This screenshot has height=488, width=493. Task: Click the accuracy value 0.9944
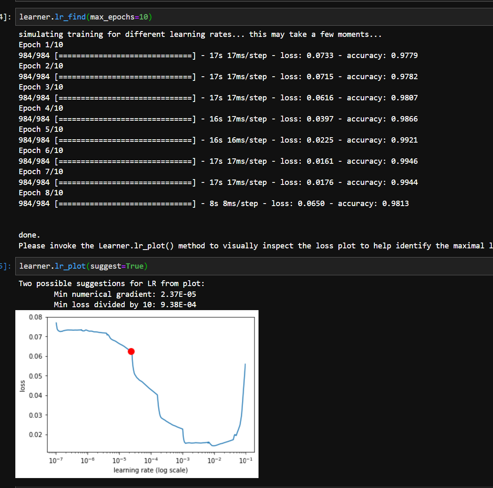click(x=404, y=182)
